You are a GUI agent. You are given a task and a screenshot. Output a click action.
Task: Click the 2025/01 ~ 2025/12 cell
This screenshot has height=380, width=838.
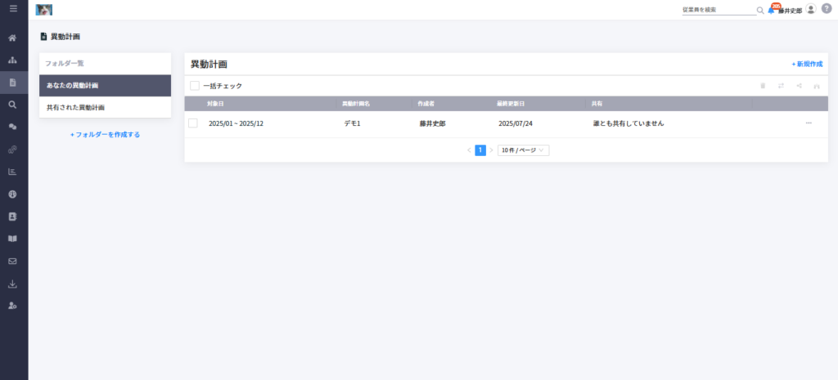(236, 123)
